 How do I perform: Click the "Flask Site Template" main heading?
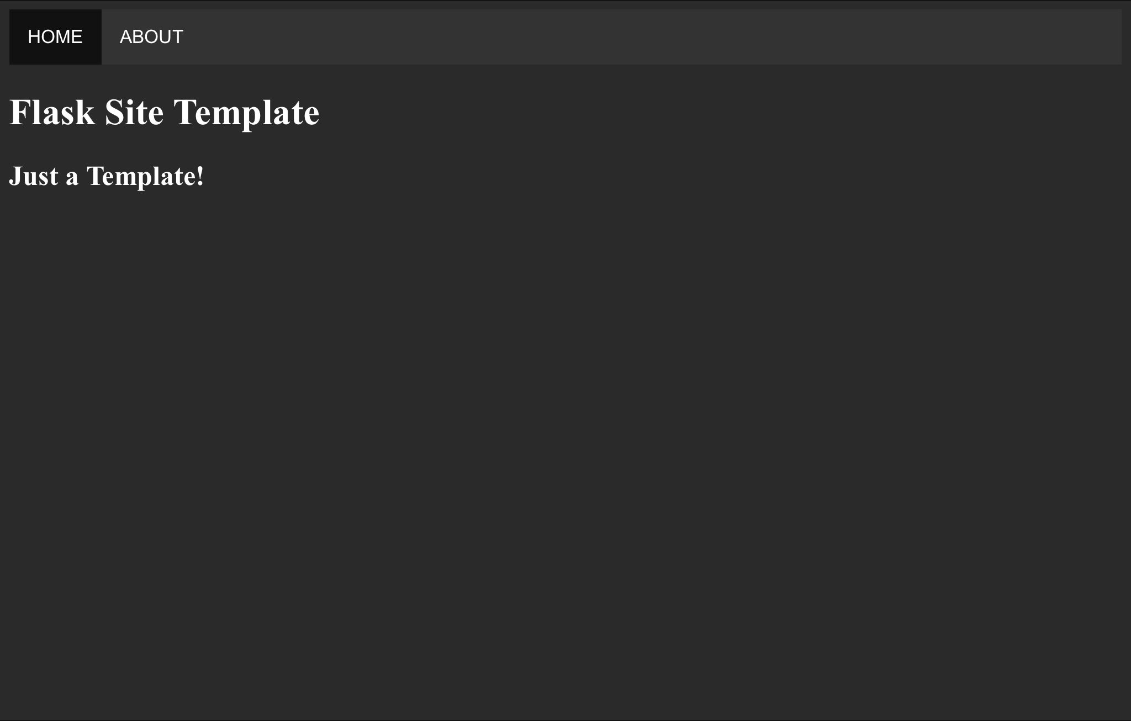[x=165, y=113]
